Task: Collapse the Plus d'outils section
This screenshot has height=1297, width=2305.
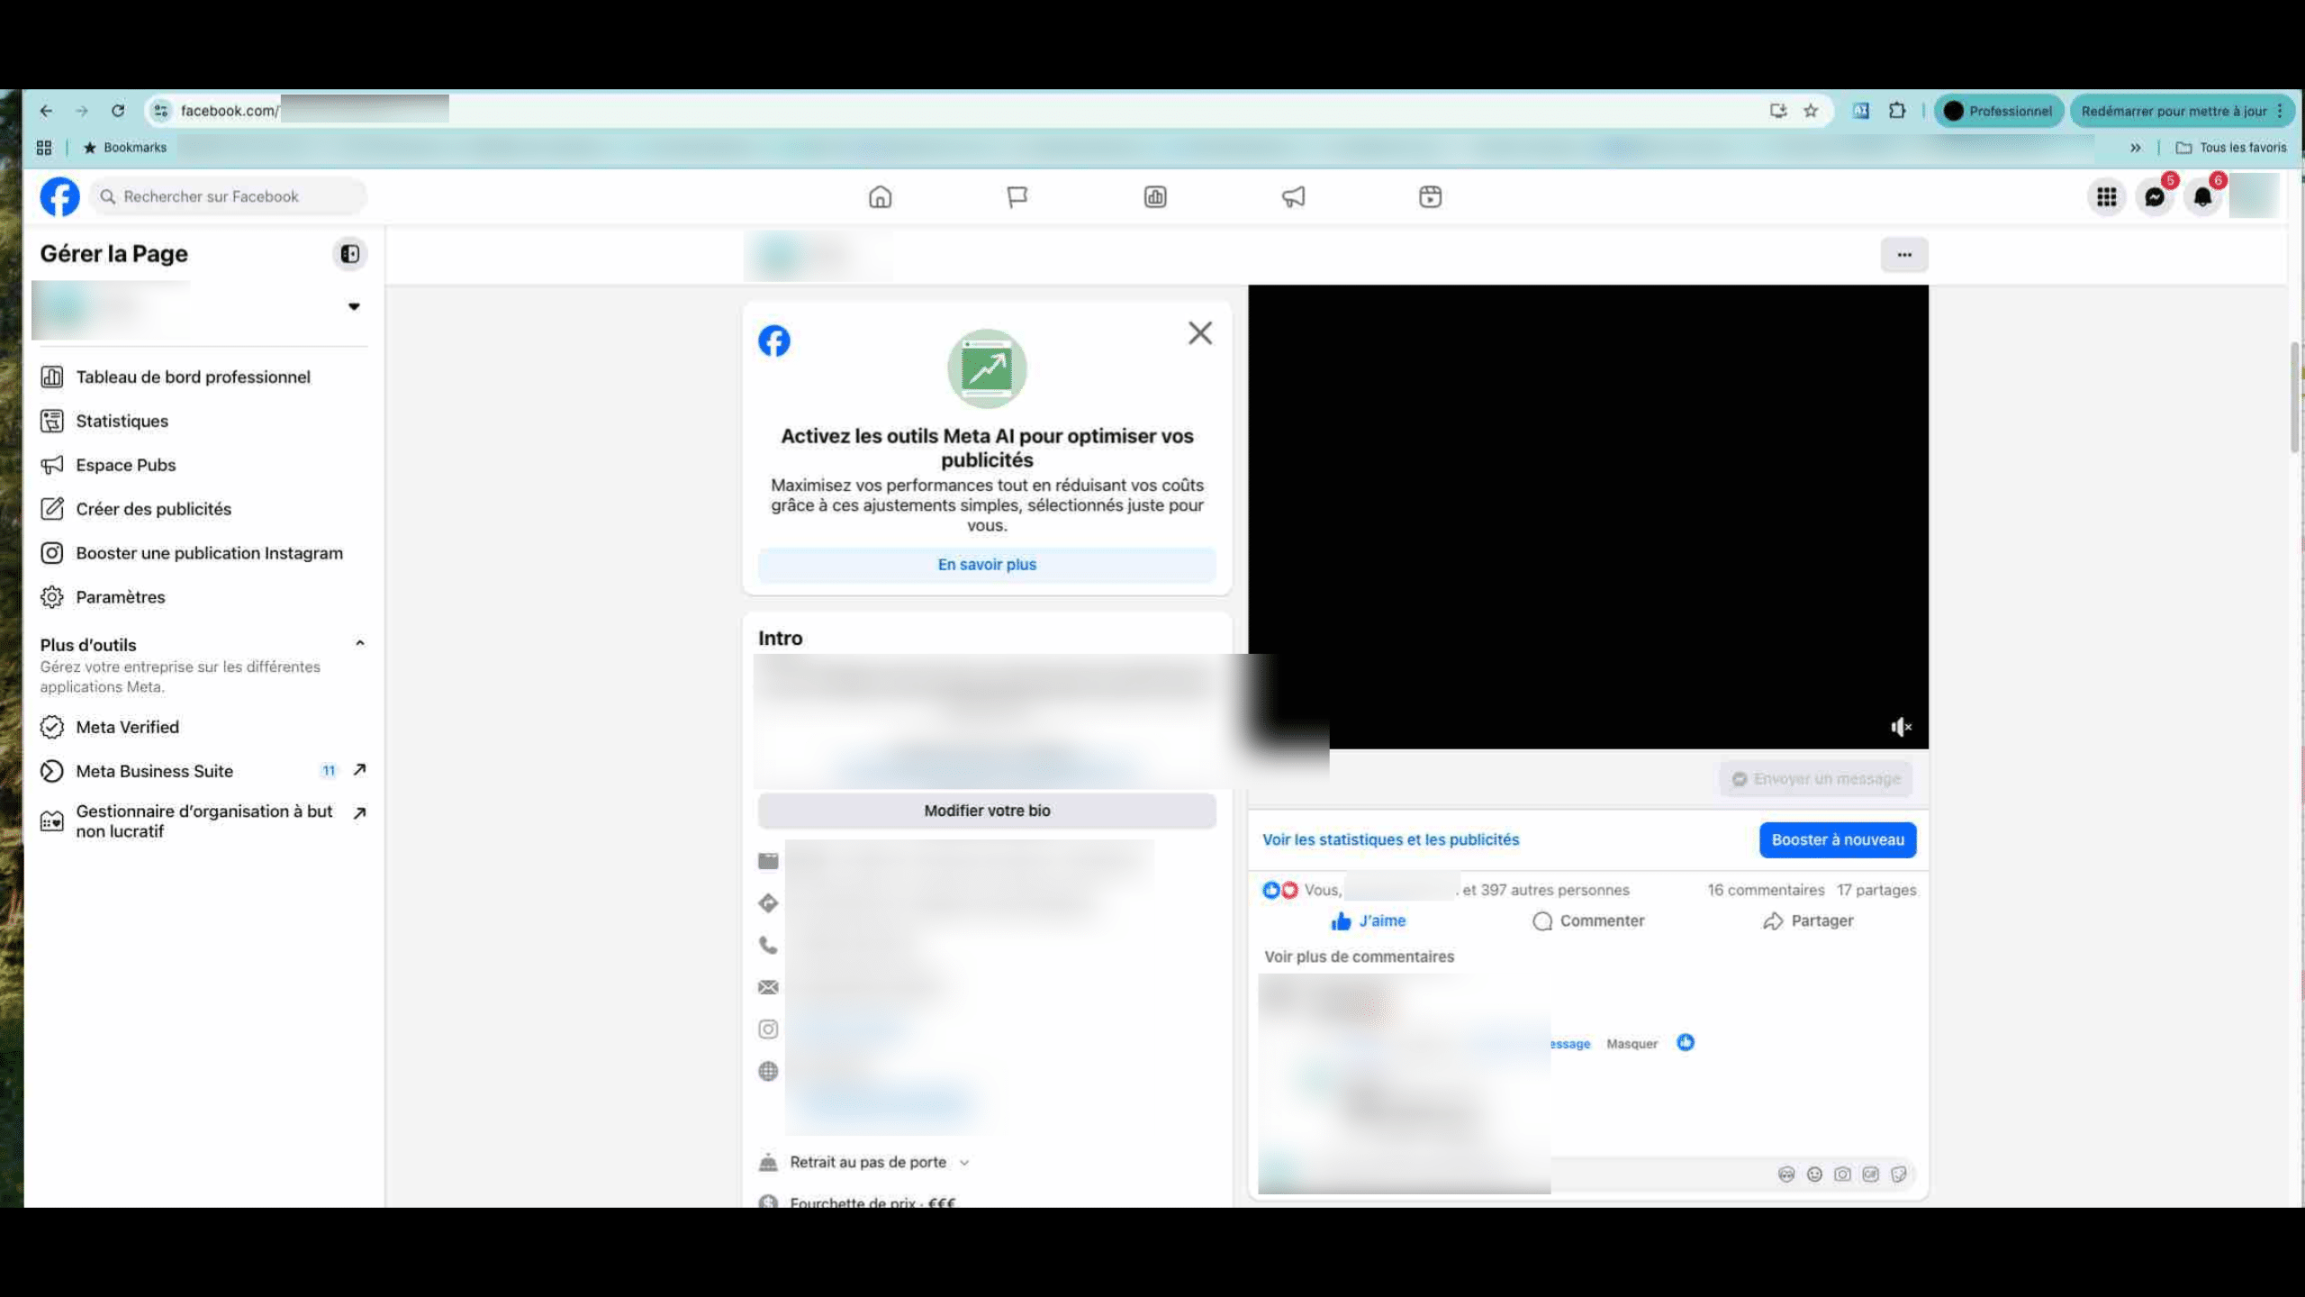Action: (x=359, y=643)
